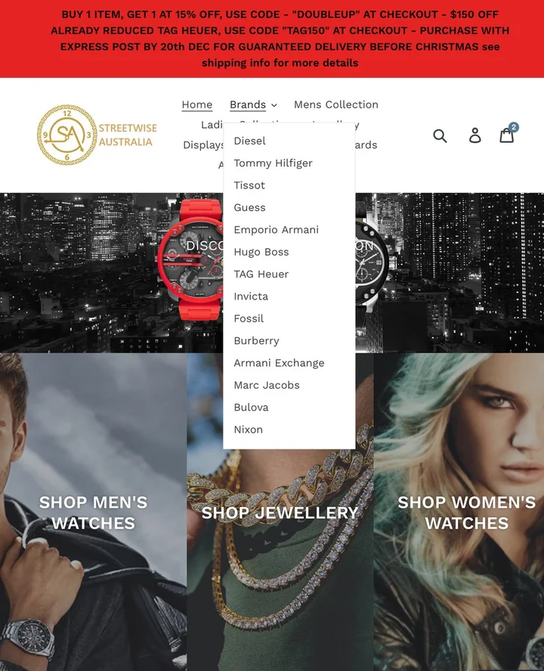Open the account login icon

tap(474, 135)
